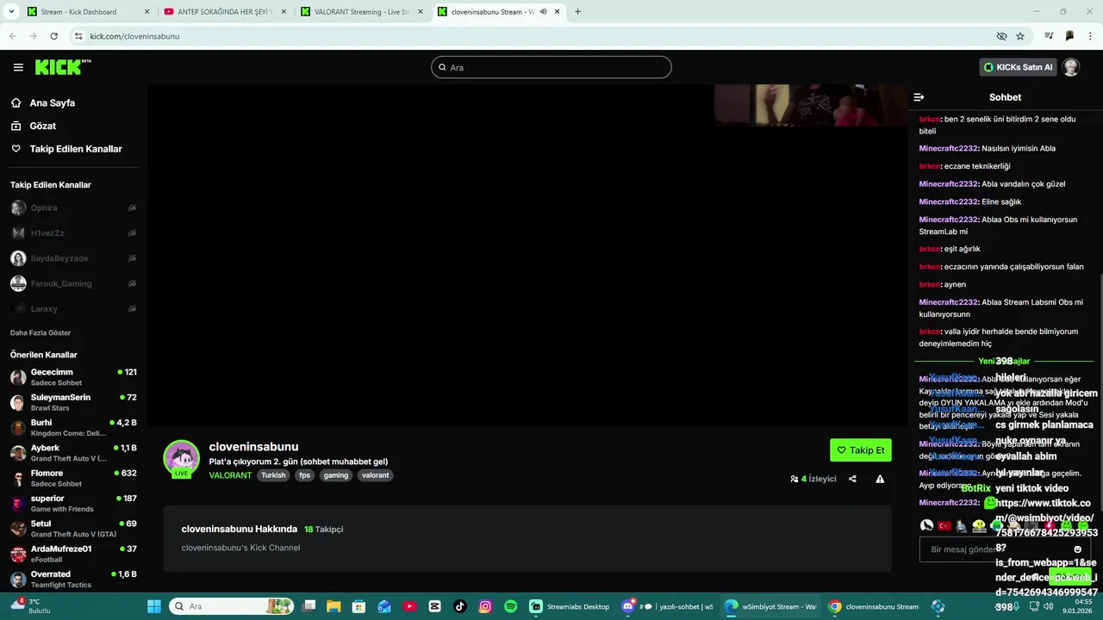Select the gaming tag
Screen dimensions: 1103x620
coord(336,475)
